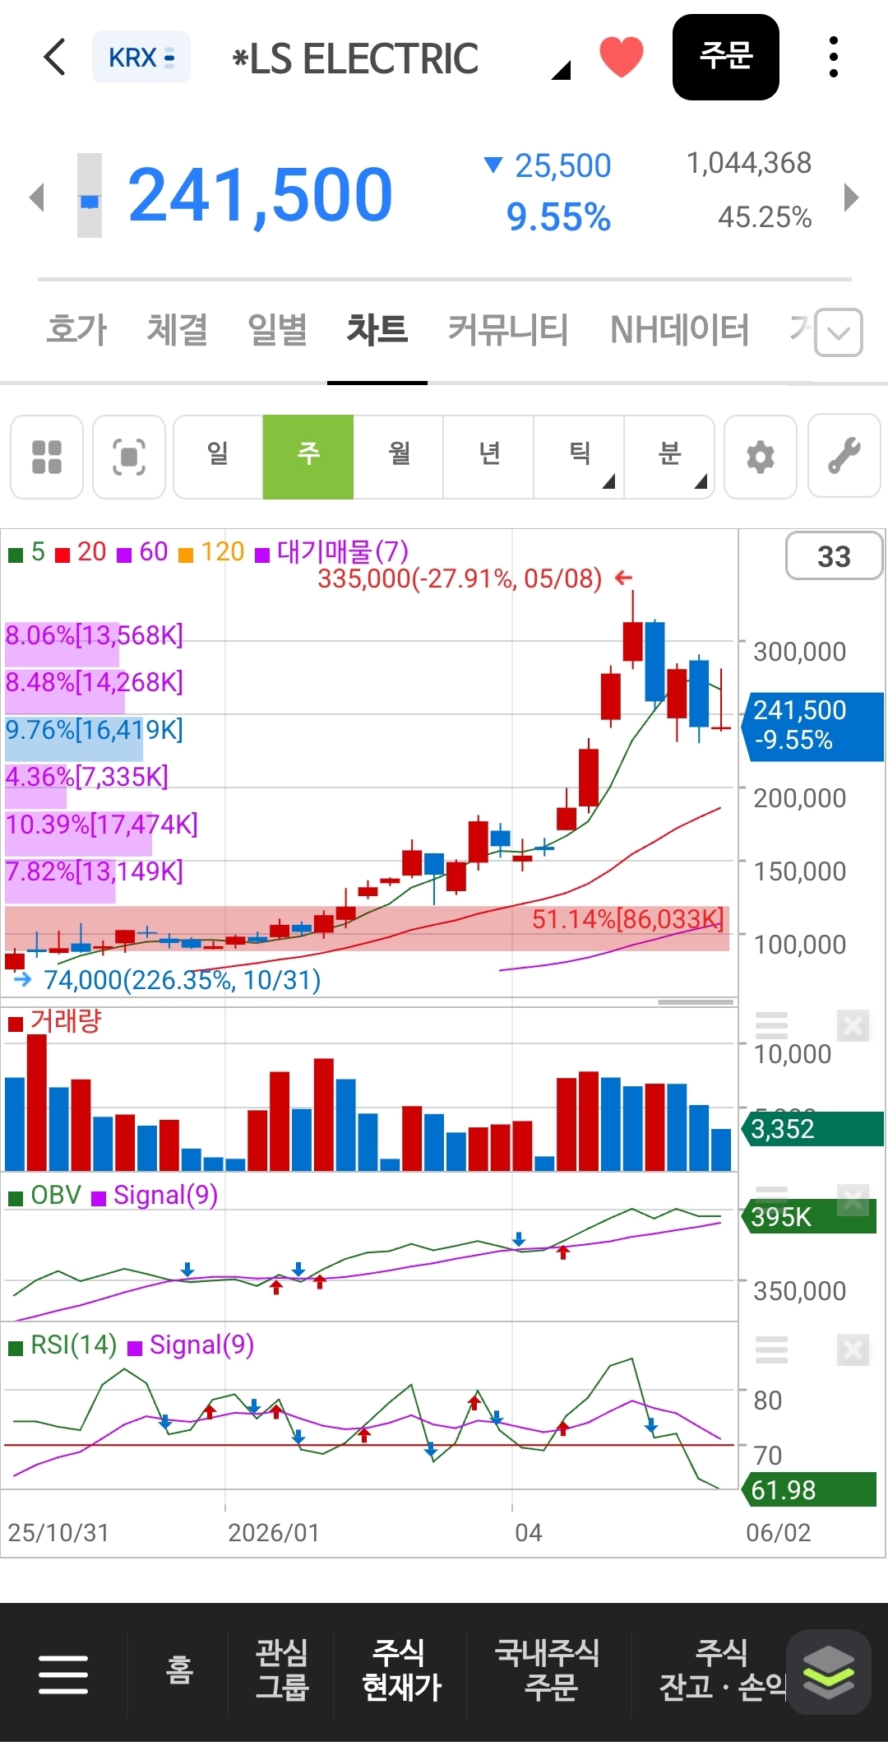This screenshot has width=888, height=1742.
Task: Open 관심그룹 in bottom navigation
Action: click(282, 1670)
